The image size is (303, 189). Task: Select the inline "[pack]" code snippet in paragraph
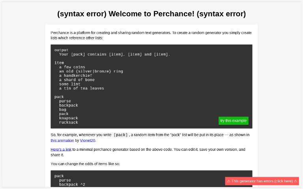pos(121,135)
